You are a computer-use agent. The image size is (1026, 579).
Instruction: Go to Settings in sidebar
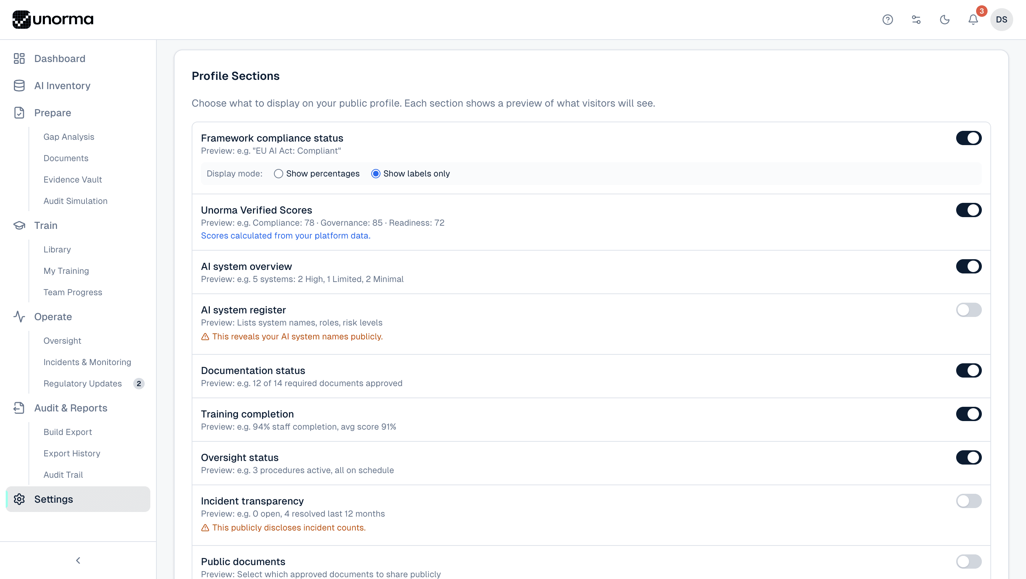point(78,499)
